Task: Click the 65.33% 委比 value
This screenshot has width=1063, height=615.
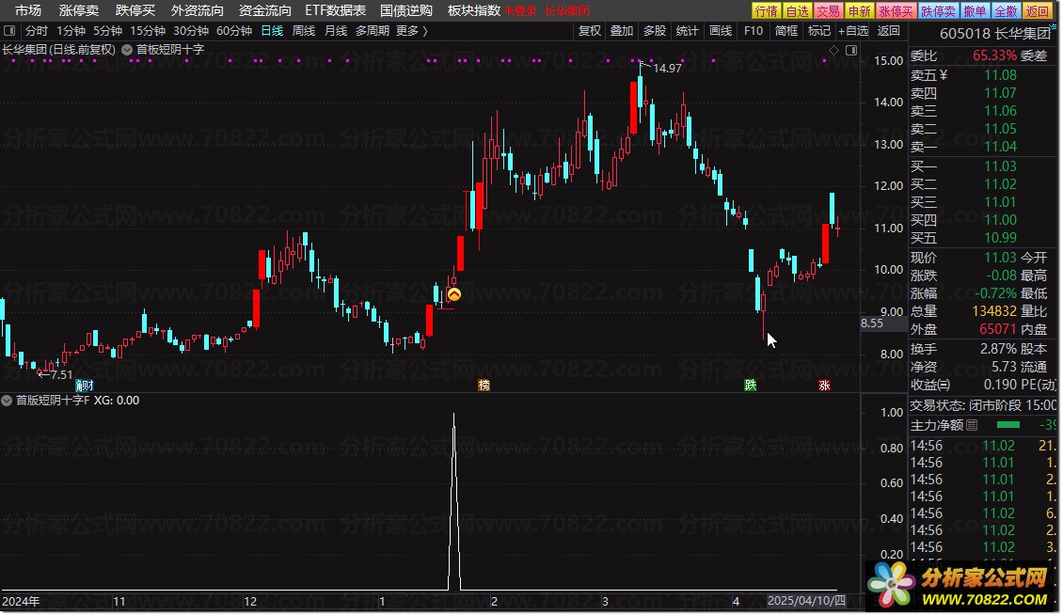Action: coord(994,55)
